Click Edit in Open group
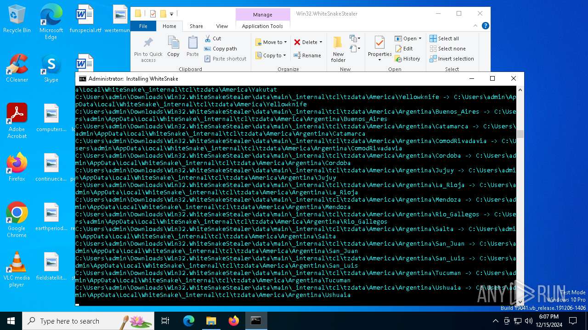The image size is (588, 330). tap(404, 49)
